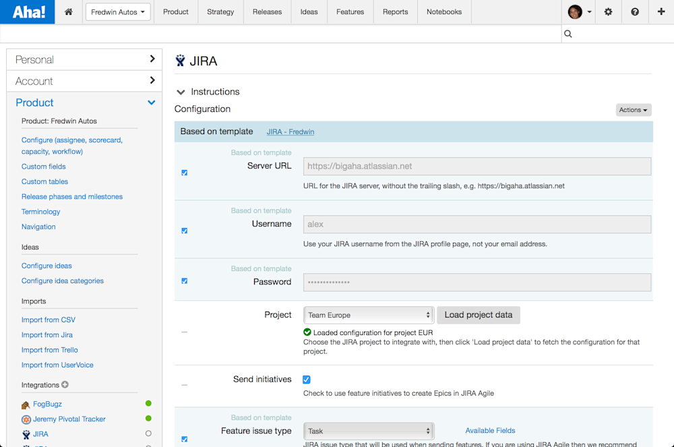Viewport: 674px width, 447px height.
Task: Open the Actions dropdown
Action: [x=634, y=110]
